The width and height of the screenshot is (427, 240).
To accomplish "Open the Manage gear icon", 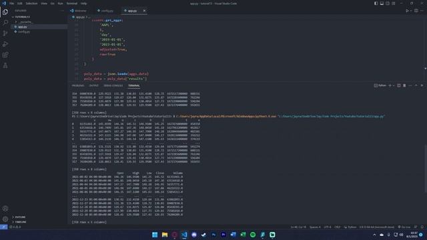I will (x=5, y=219).
